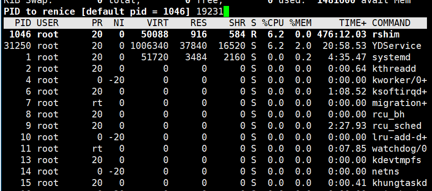The width and height of the screenshot is (432, 191).
Task: Select the kworker/0+ command name
Action: pyautogui.click(x=399, y=80)
